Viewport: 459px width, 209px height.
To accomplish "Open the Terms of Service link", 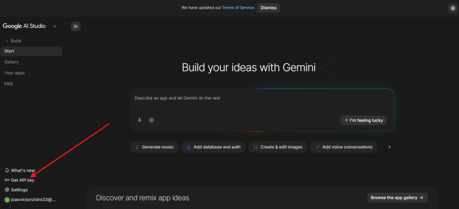I will point(238,8).
